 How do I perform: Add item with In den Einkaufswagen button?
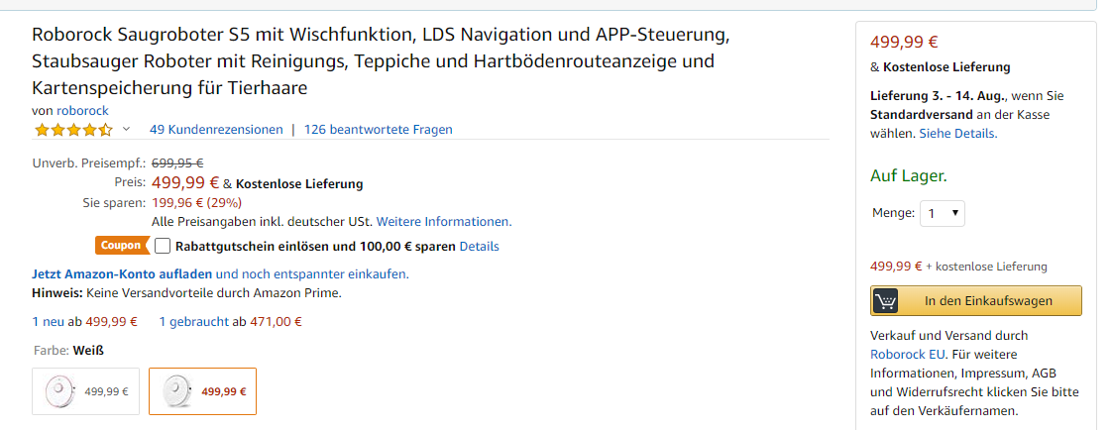click(976, 301)
